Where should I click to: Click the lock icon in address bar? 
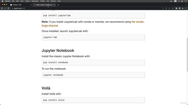(x=12, y=8)
